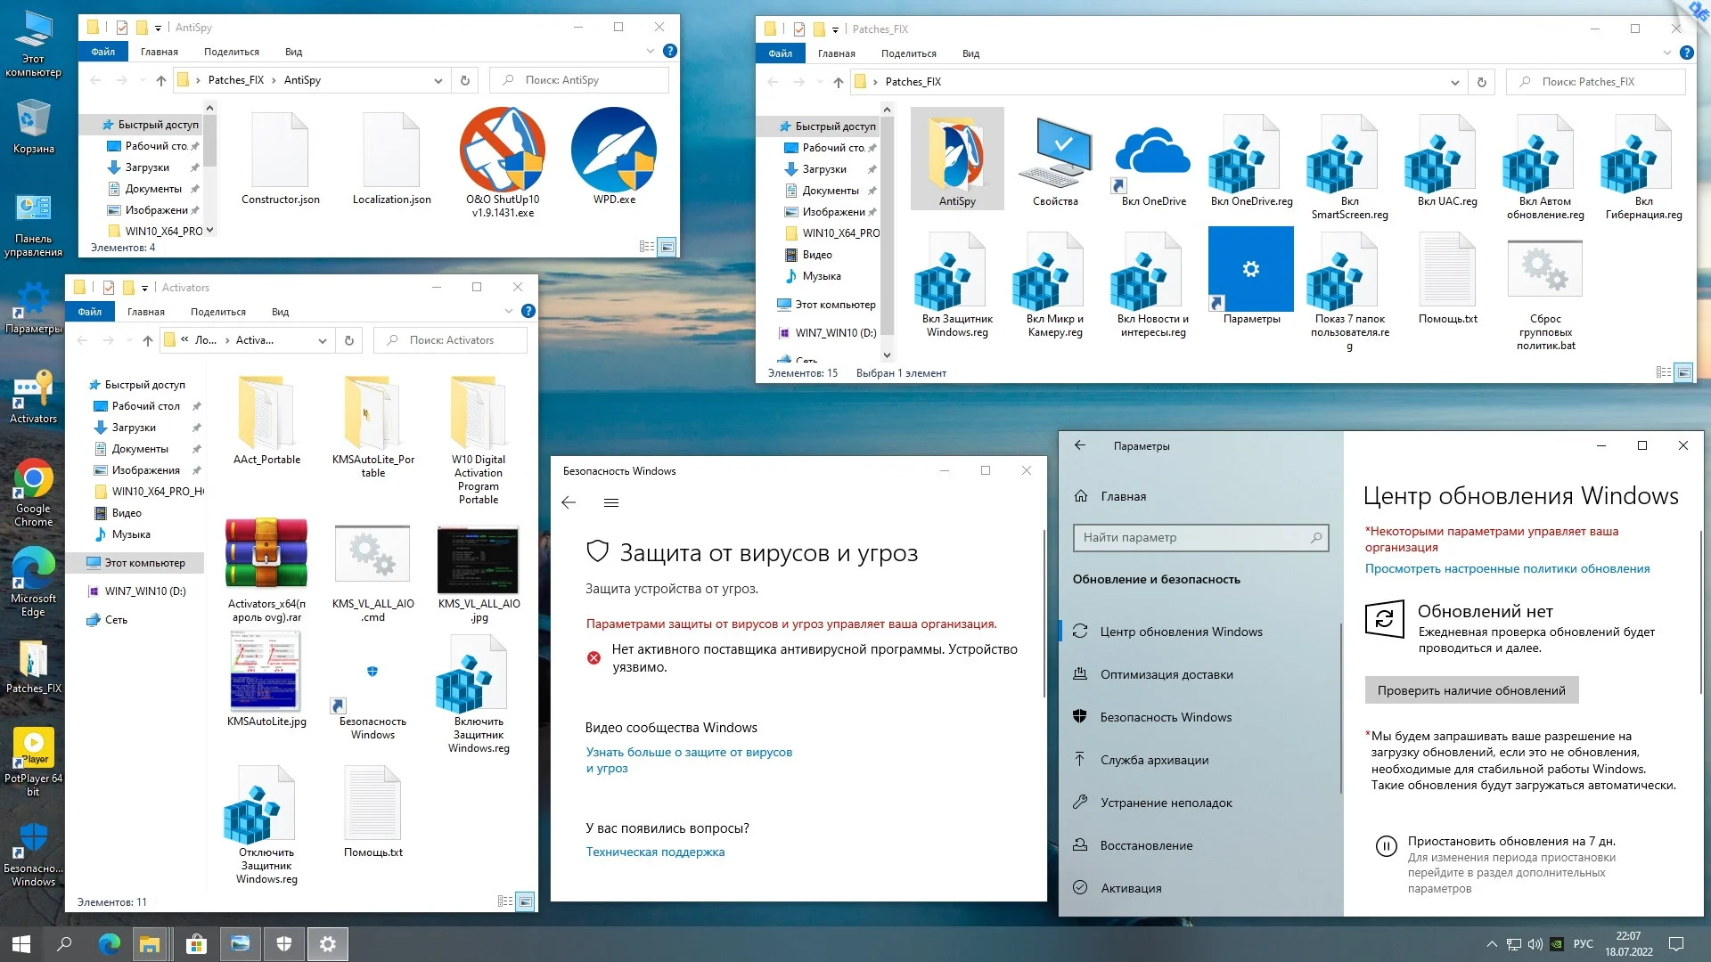Open Microsoft Store from taskbar

coord(196,944)
